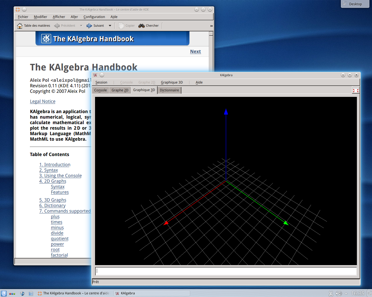
Task: Click the help center window menu icon
Action: pos(18,10)
